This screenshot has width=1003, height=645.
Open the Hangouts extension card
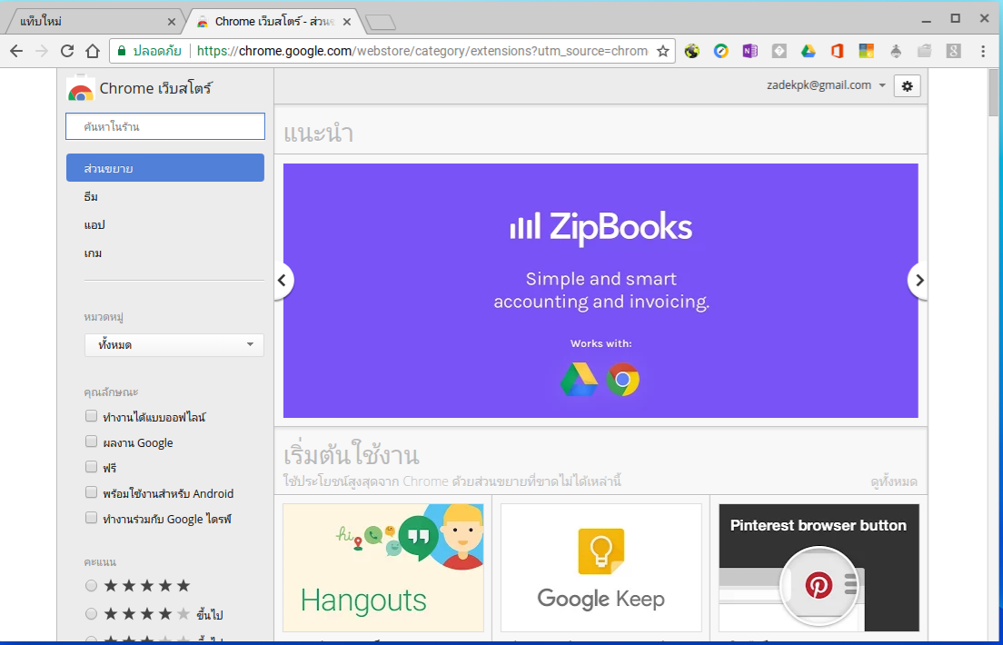point(383,568)
